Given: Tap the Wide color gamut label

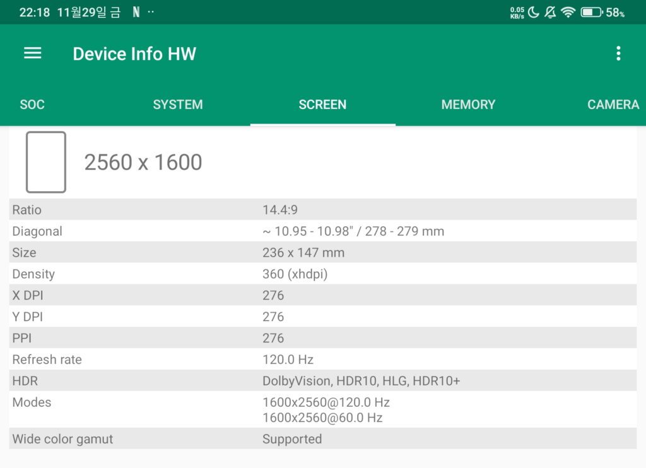Looking at the screenshot, I should 62,439.
